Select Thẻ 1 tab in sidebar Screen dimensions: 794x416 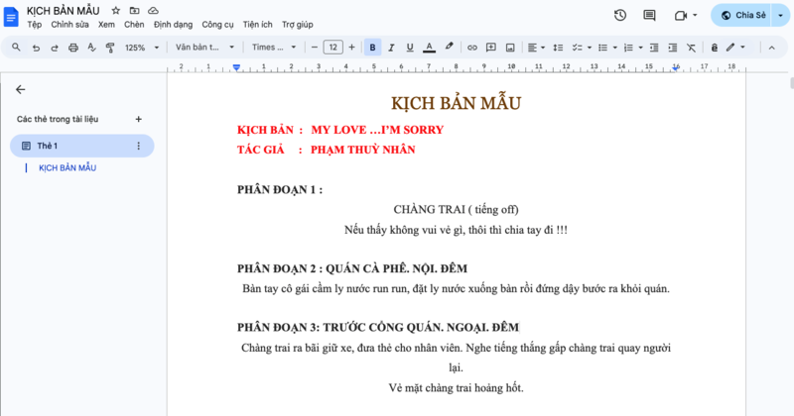(82, 146)
